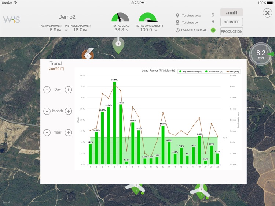Click the 12 % average line label
The height and width of the screenshot is (206, 275).
pos(225,138)
